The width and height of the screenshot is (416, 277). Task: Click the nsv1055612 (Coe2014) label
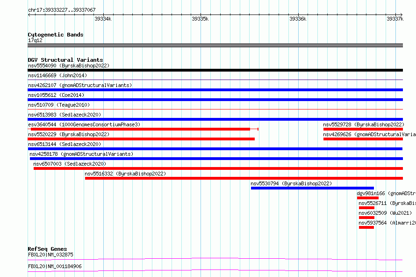[x=56, y=95]
